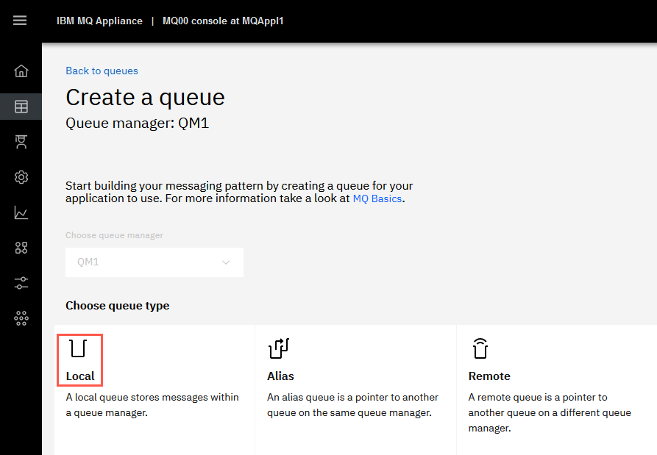Click the local queue description text

click(x=152, y=405)
